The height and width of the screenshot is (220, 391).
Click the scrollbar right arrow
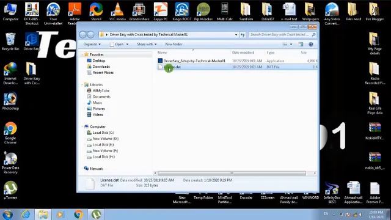point(315,173)
